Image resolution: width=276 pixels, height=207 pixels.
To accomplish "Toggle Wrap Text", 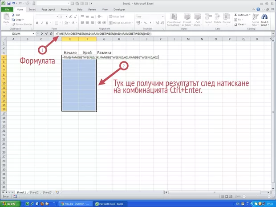I will [x=116, y=16].
